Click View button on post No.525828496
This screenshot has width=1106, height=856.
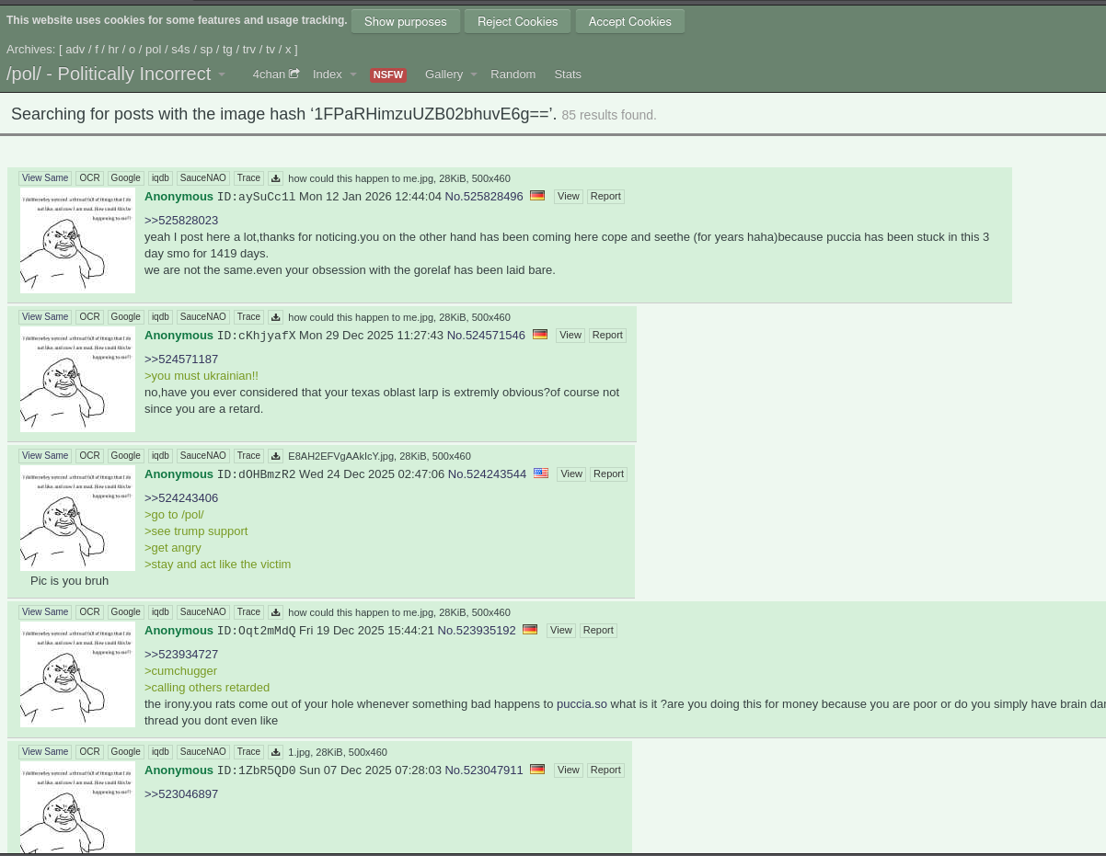coord(569,197)
